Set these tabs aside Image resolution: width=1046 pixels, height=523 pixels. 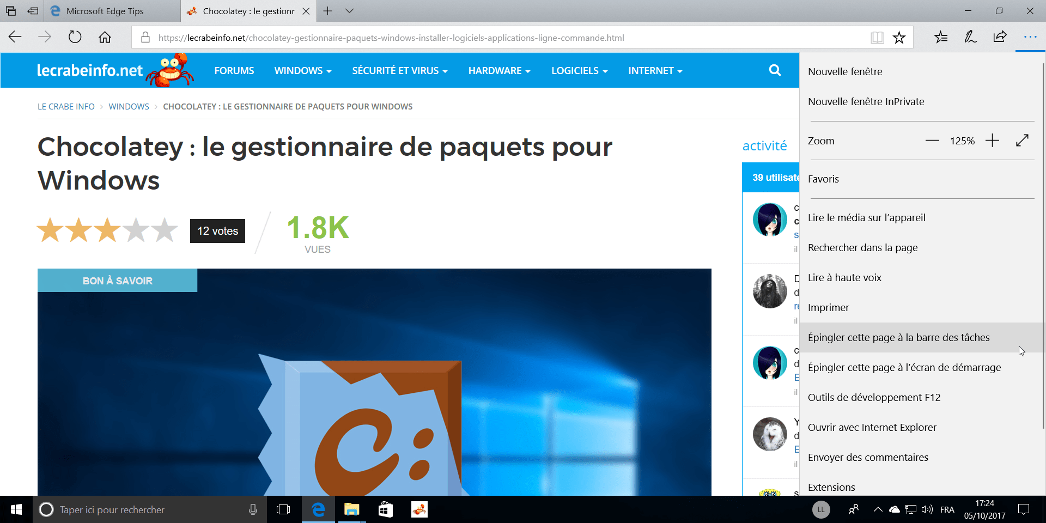[x=33, y=11]
